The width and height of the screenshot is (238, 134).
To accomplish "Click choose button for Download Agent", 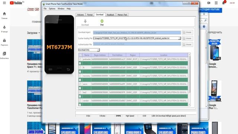I will pos(187,32).
